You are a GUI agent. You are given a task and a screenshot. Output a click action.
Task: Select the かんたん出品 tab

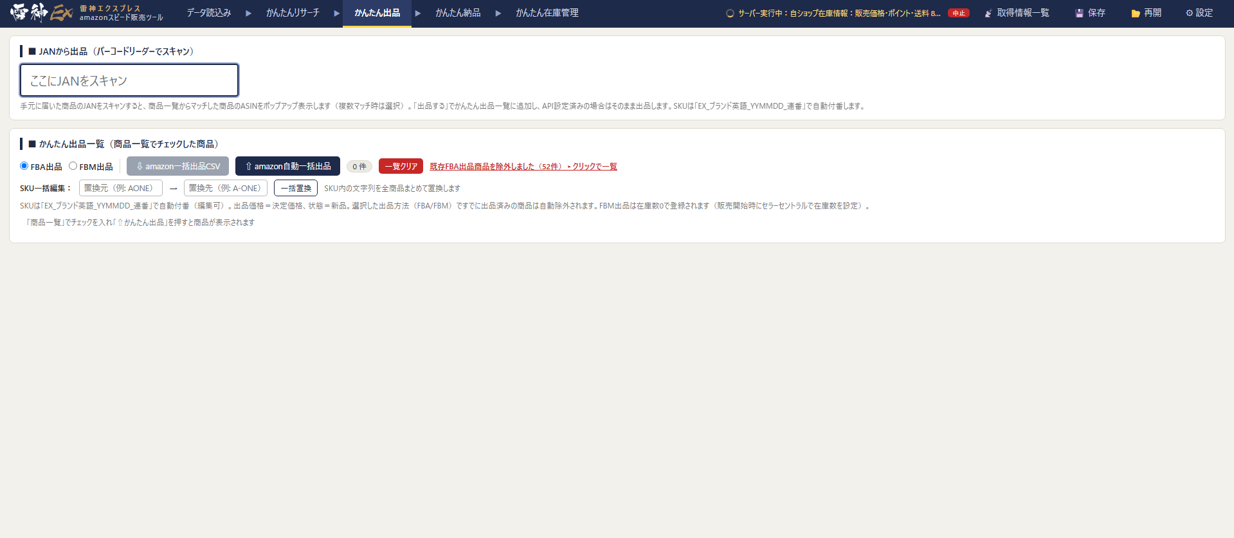[377, 13]
